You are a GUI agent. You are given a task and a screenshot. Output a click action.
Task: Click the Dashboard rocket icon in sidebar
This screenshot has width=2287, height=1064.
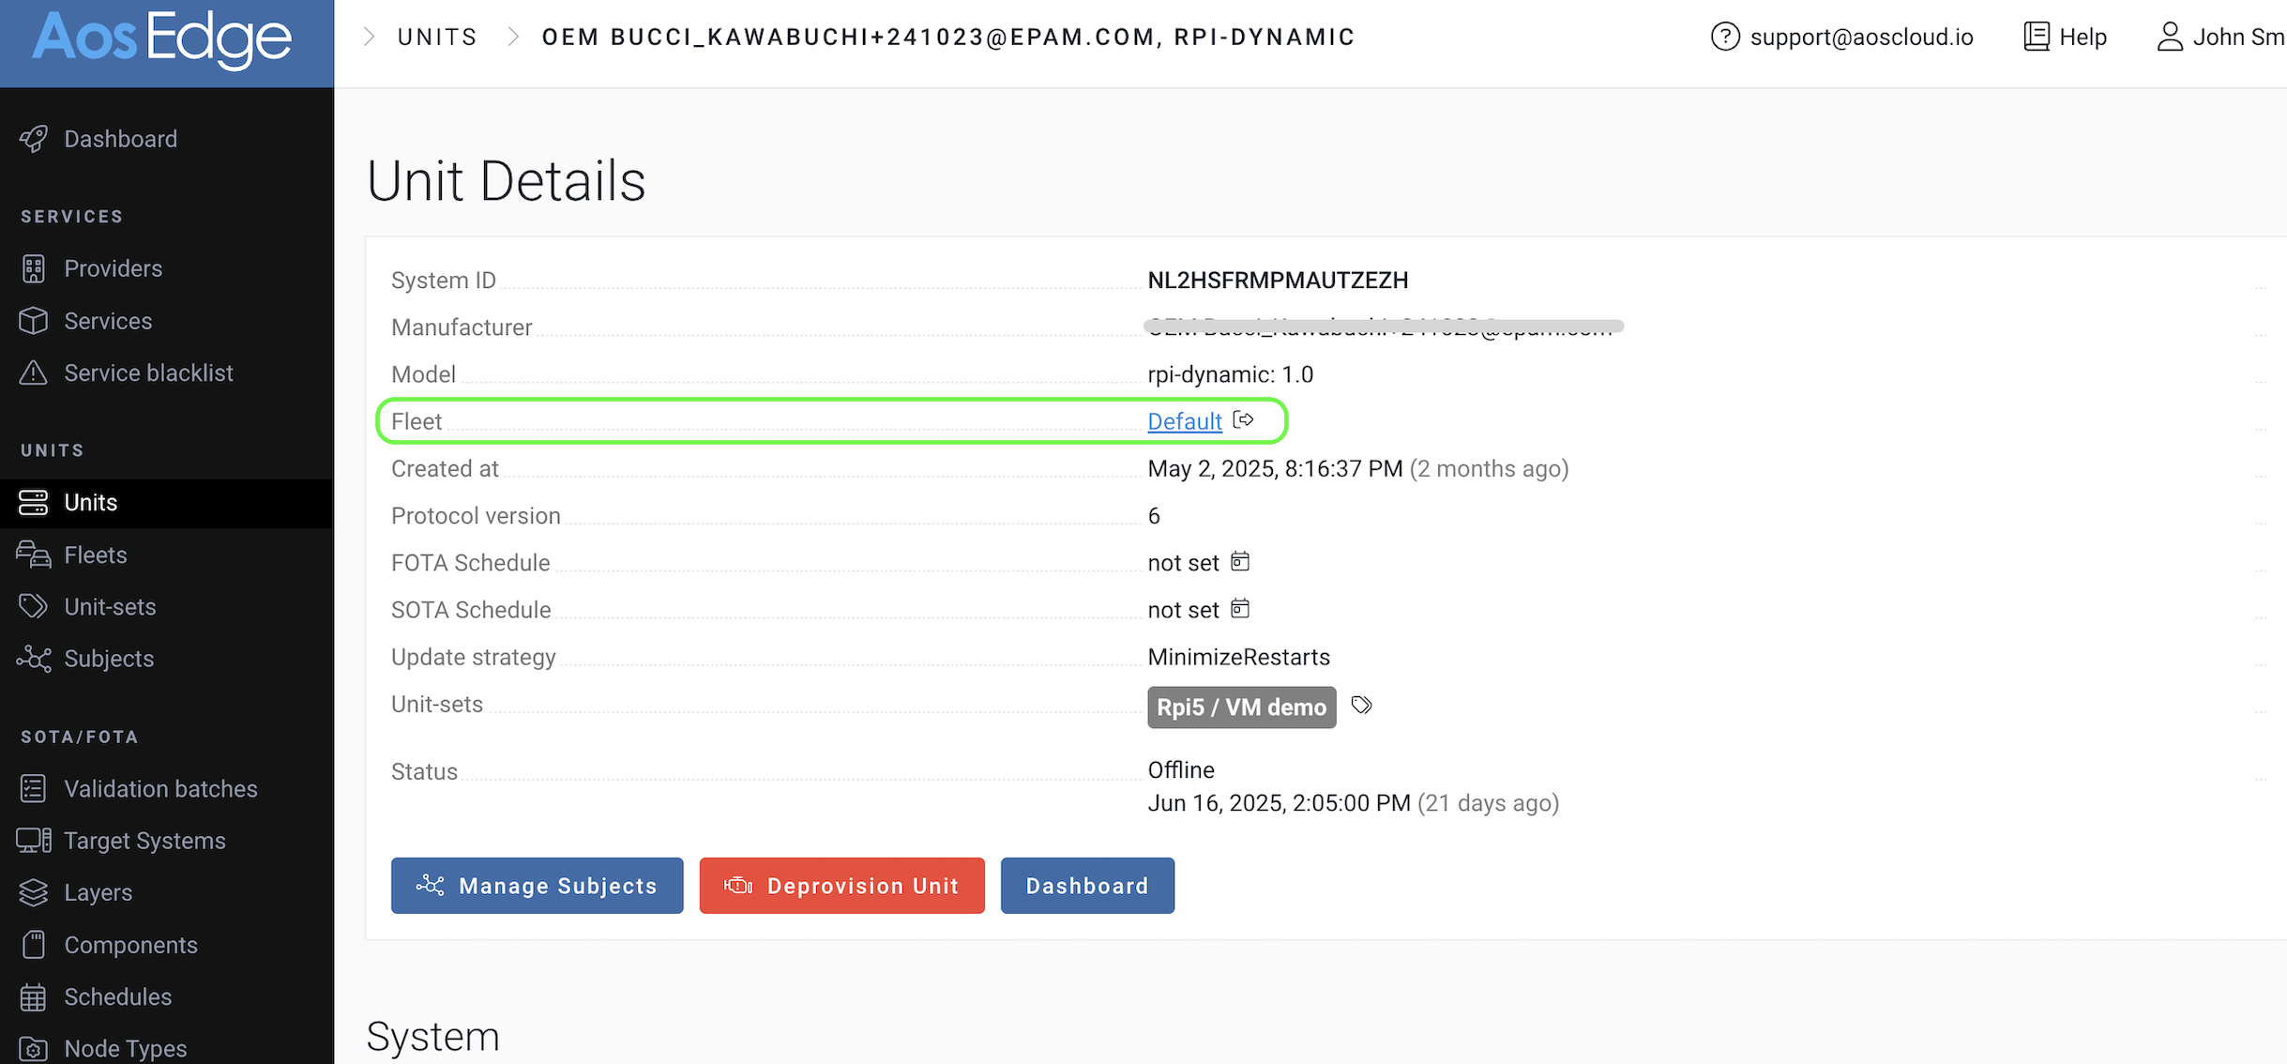coord(34,139)
